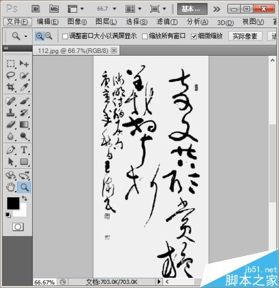Select the 3D Camera Rotate tool

[24, 175]
